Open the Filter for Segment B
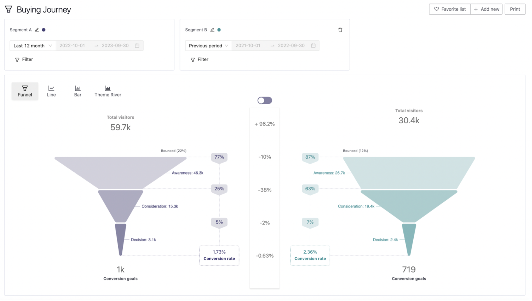The height and width of the screenshot is (301, 532). pos(199,59)
